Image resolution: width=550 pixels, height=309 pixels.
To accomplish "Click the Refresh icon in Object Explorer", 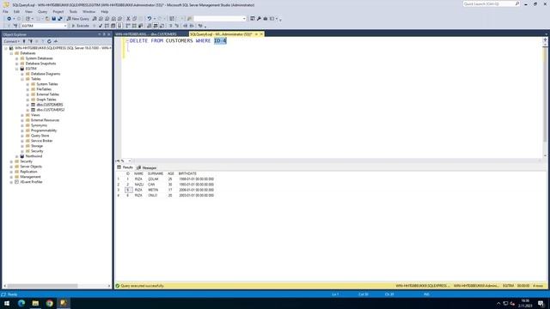I will (49, 41).
